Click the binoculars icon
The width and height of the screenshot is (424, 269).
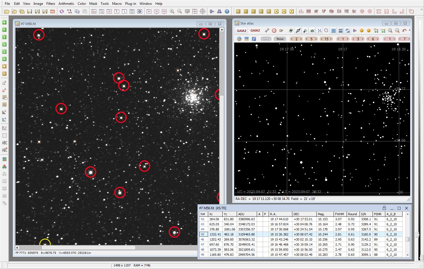click(219, 12)
